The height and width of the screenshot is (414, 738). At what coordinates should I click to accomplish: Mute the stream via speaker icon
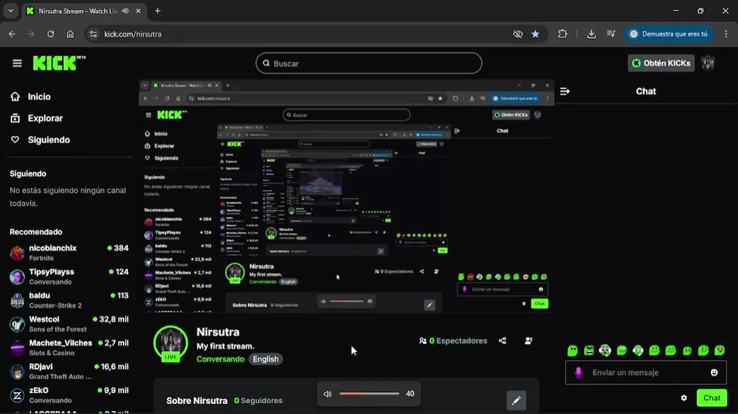328,394
